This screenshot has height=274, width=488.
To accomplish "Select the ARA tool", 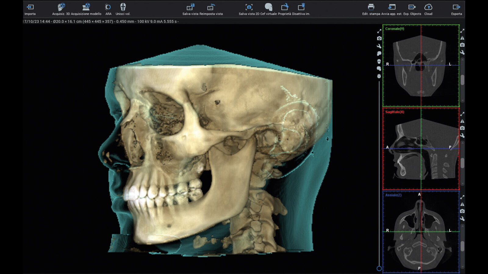I will point(108,7).
